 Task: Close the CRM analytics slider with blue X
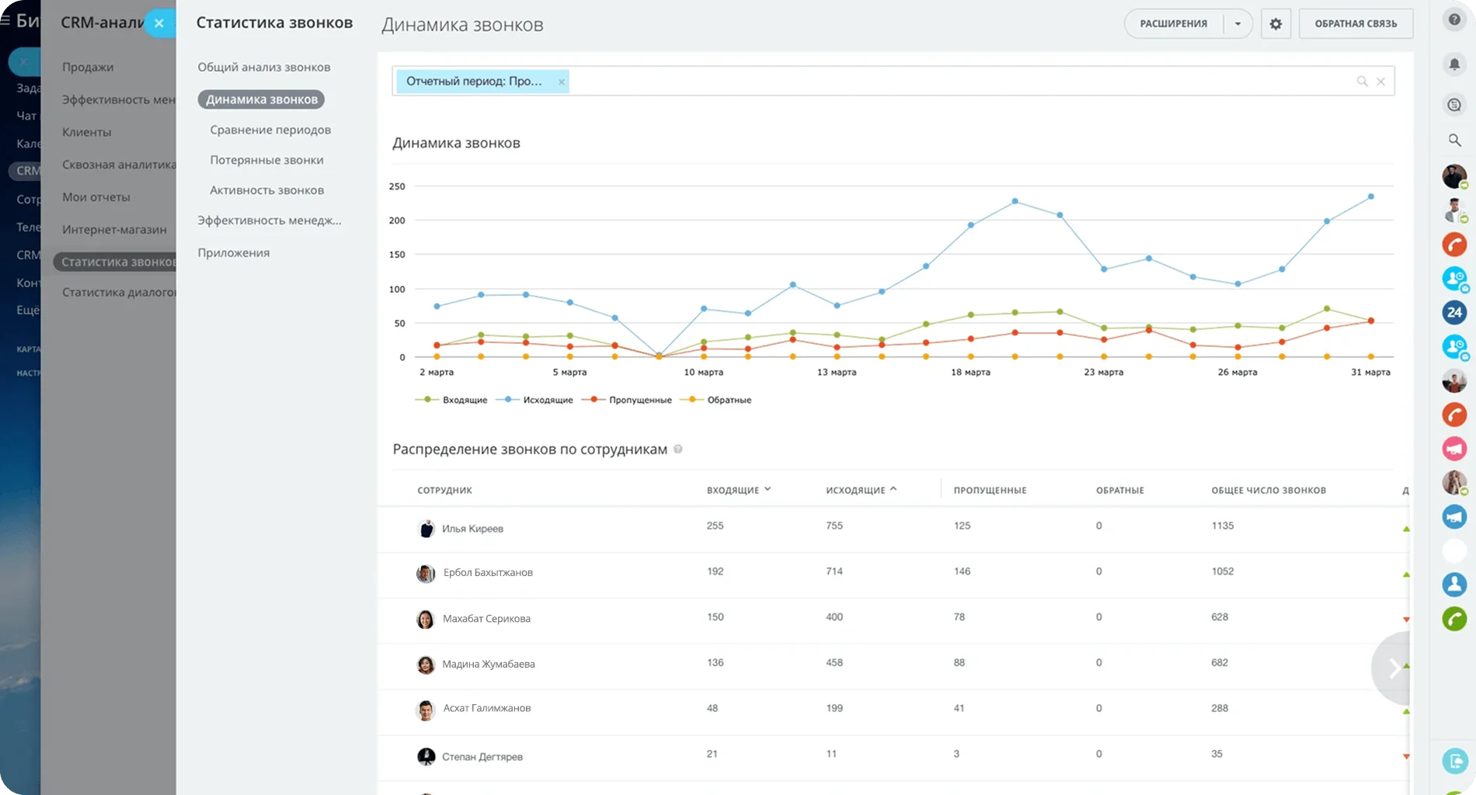159,23
